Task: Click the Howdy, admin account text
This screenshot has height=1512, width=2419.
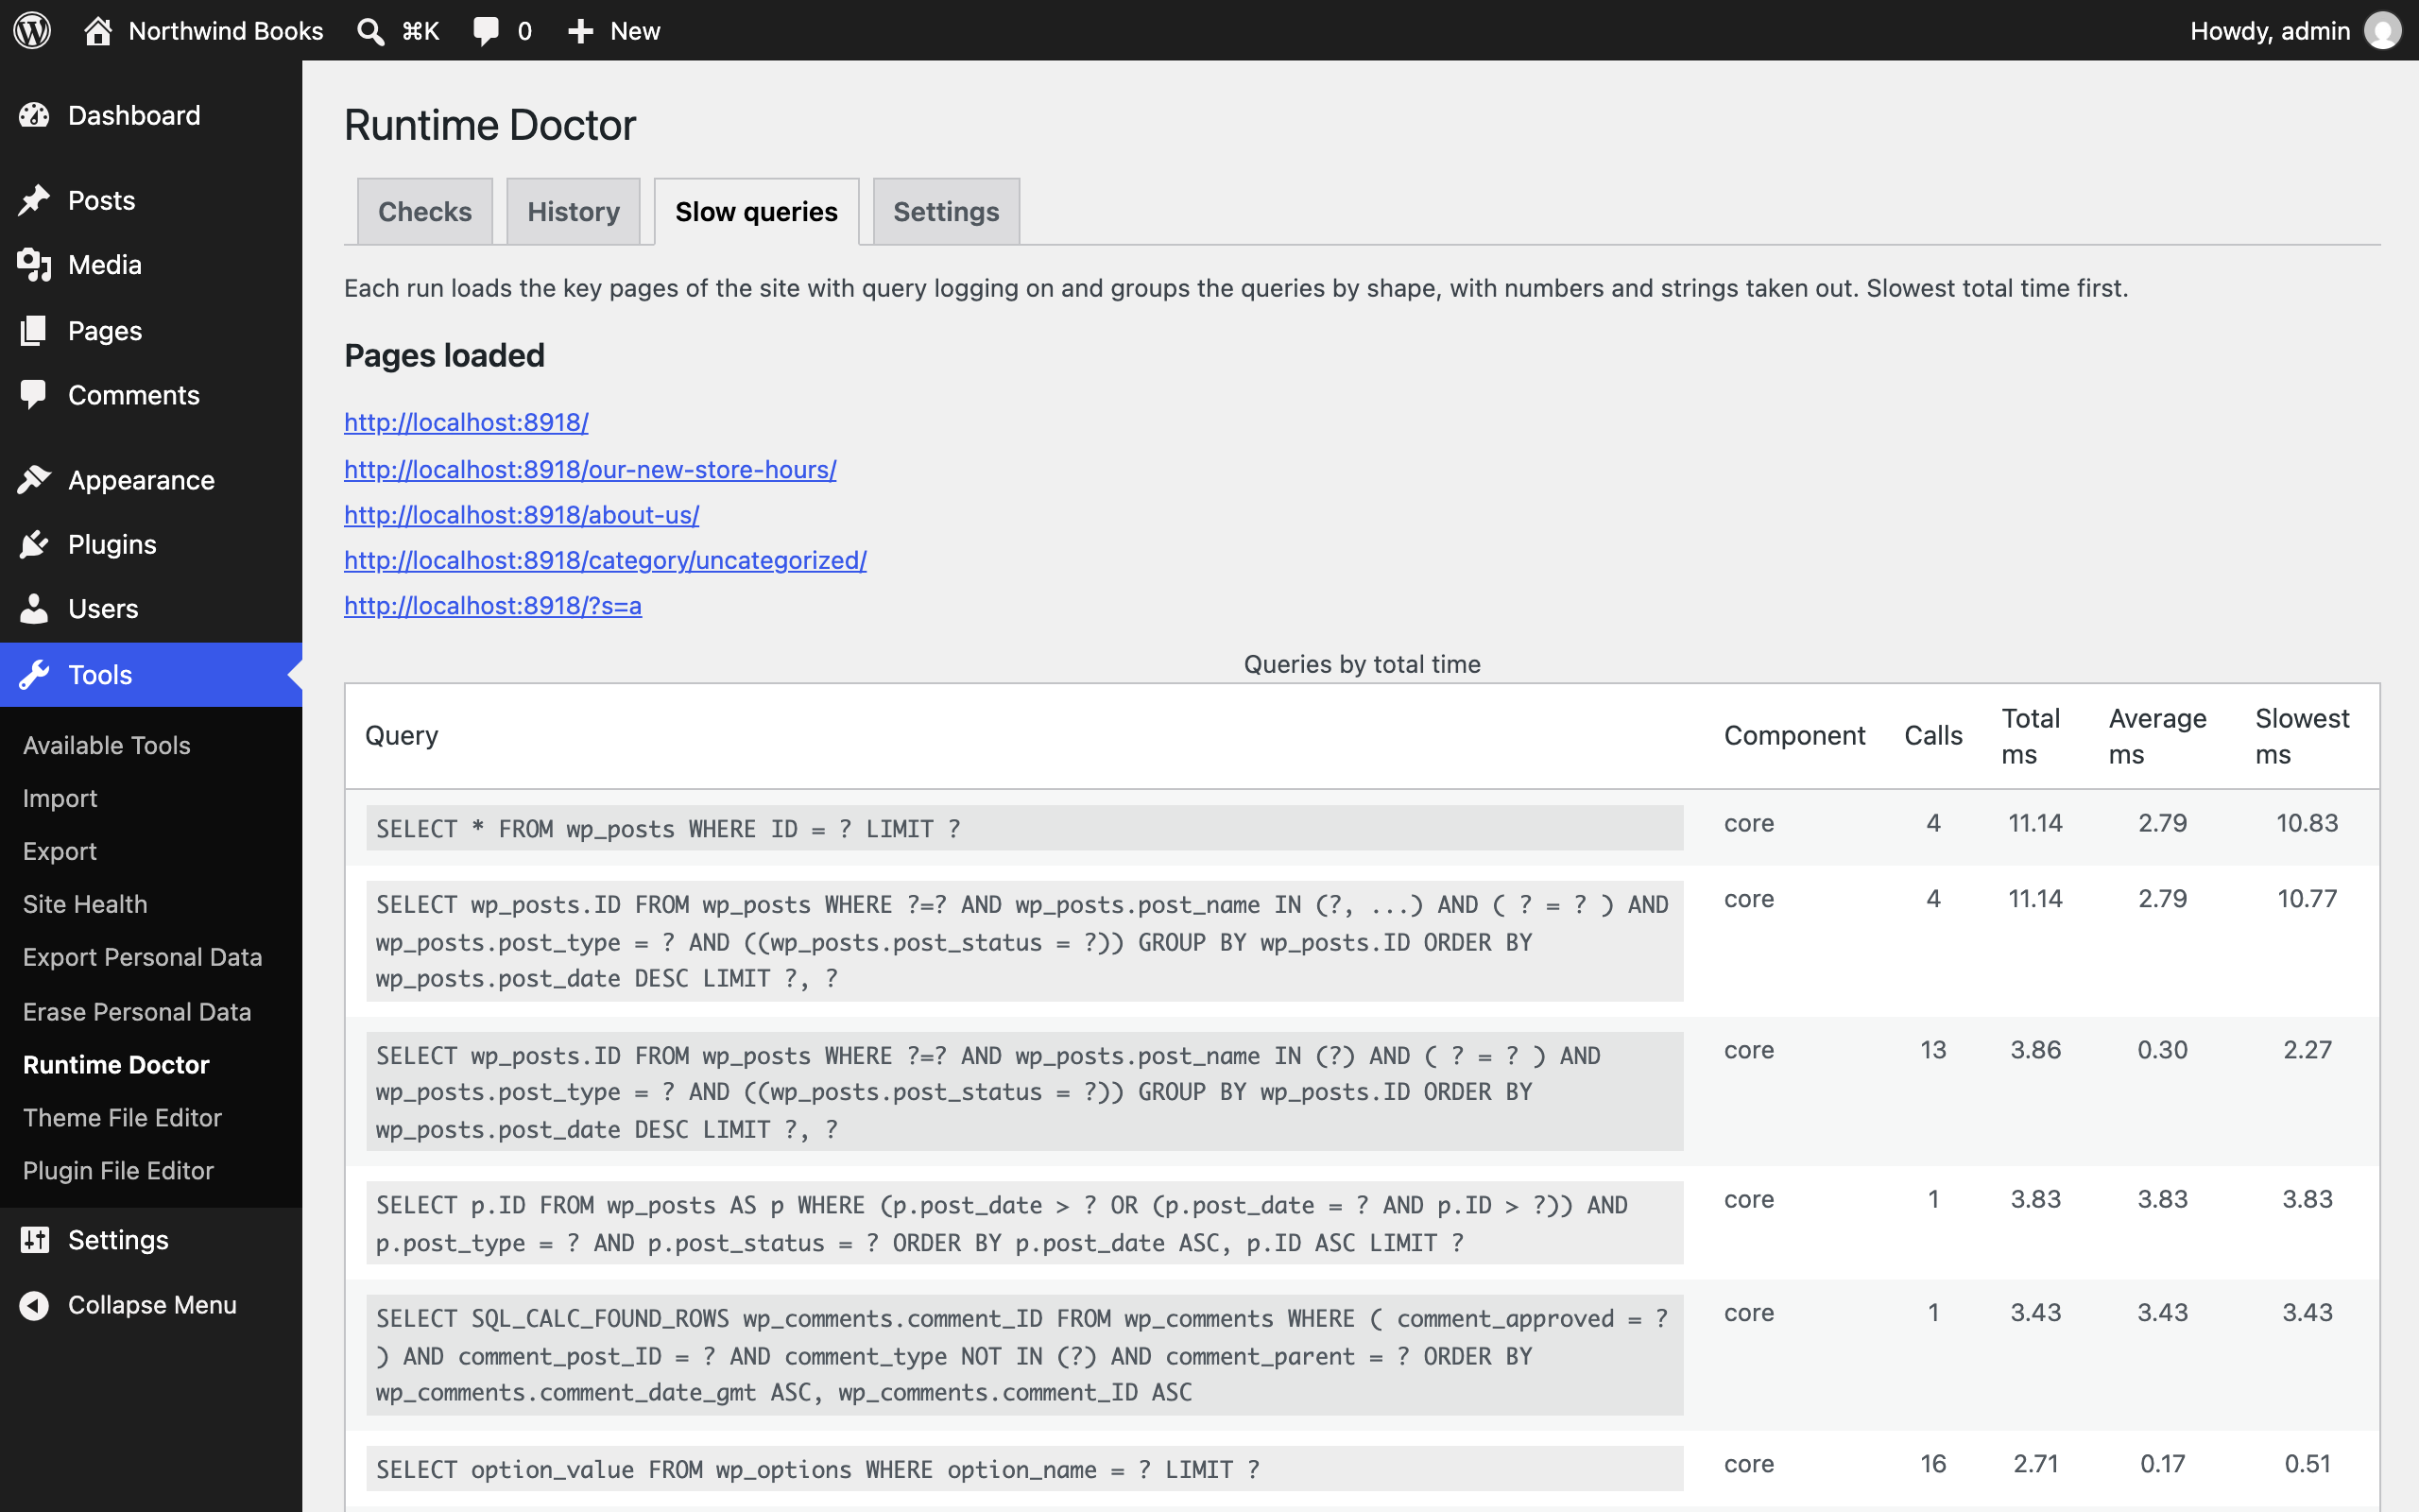Action: (x=2269, y=31)
